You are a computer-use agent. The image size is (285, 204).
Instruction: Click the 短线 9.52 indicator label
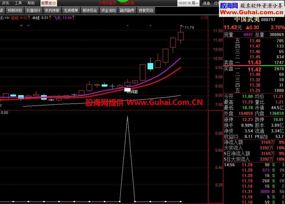click(21, 18)
